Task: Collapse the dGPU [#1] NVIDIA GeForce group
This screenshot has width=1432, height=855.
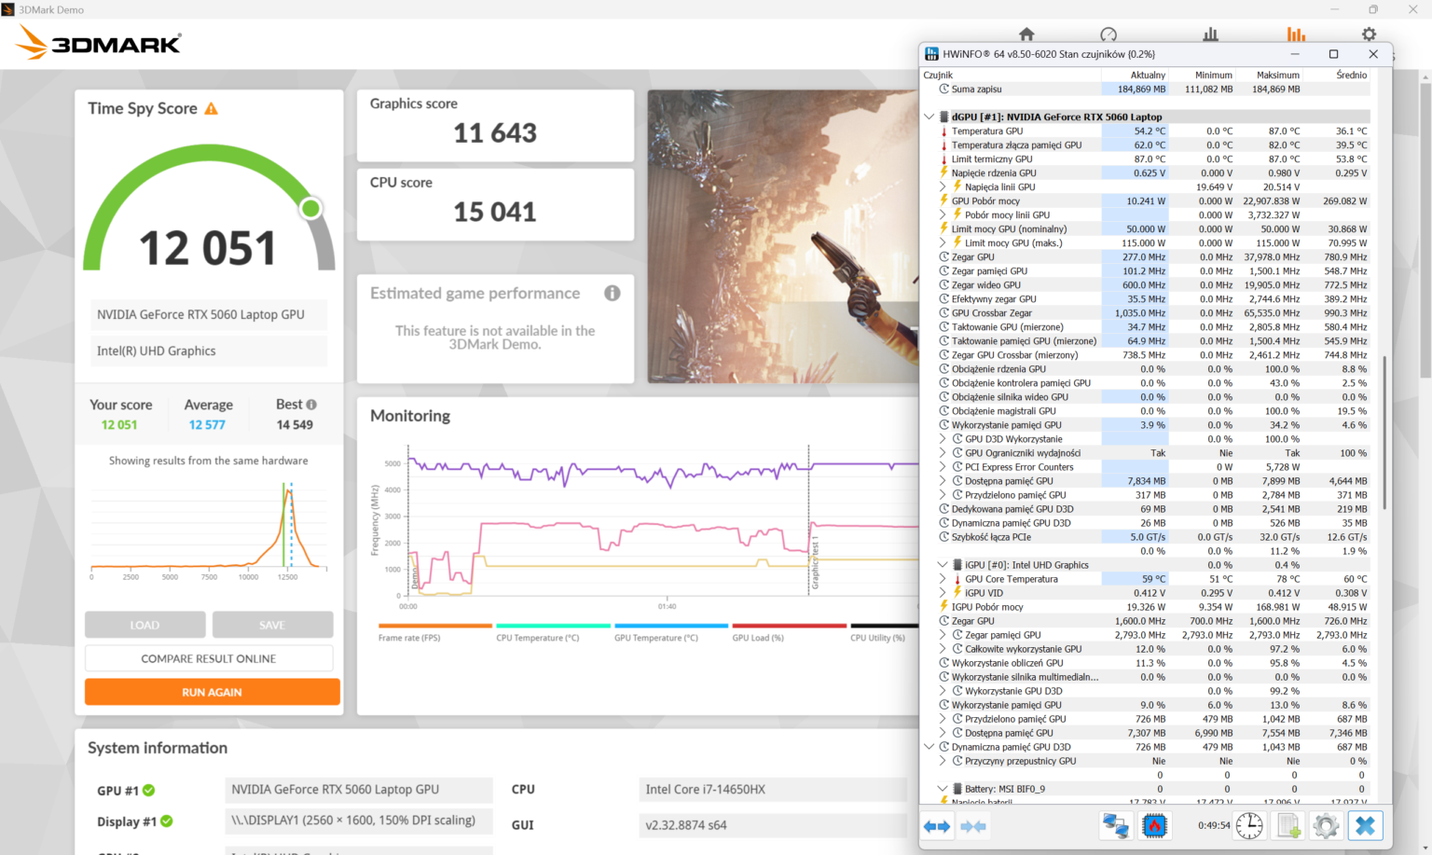Action: coord(929,117)
